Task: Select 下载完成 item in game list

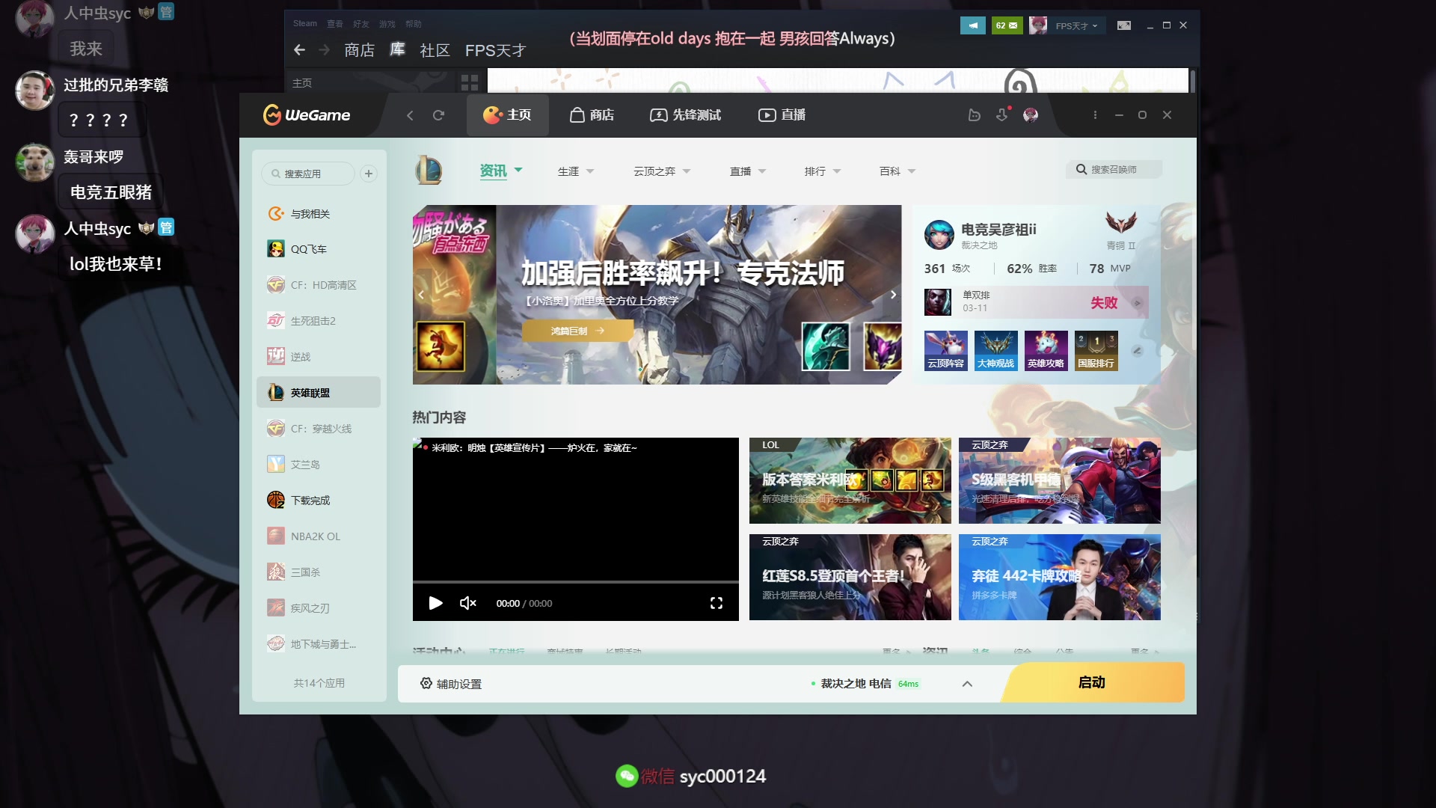Action: click(x=319, y=501)
